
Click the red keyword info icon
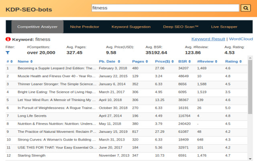click(x=8, y=39)
